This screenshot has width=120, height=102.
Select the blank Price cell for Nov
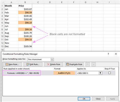[25, 43]
